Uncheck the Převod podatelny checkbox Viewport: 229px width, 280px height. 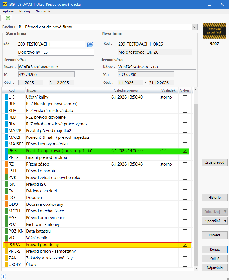point(185,245)
